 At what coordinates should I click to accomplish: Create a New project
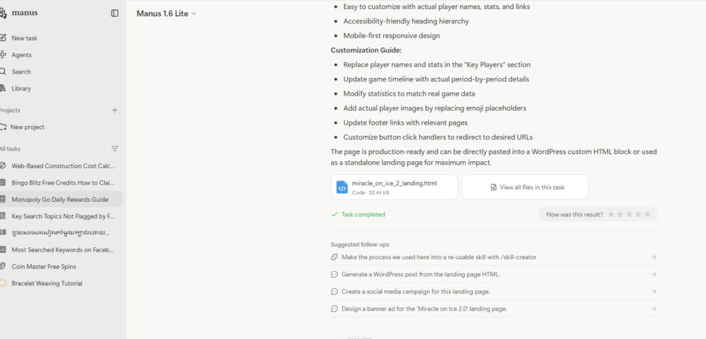28,127
